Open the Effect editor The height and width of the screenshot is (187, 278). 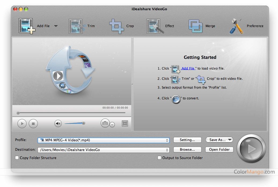click(x=153, y=26)
